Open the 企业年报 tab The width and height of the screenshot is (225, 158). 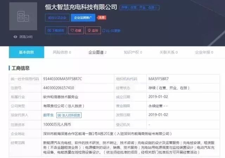[x=204, y=52]
